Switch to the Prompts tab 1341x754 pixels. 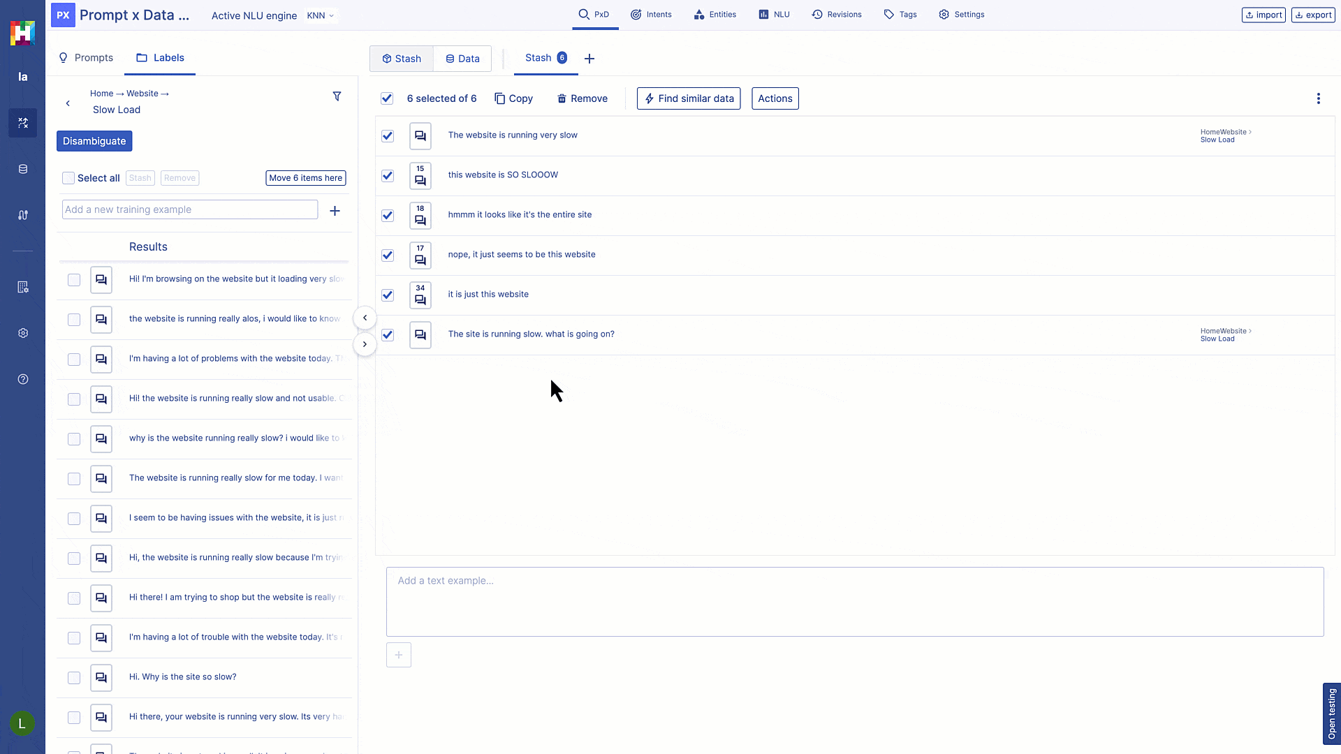(x=86, y=58)
